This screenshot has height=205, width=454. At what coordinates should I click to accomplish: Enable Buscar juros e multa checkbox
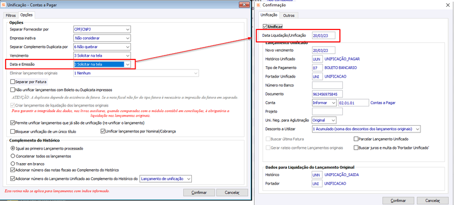coord(356,148)
